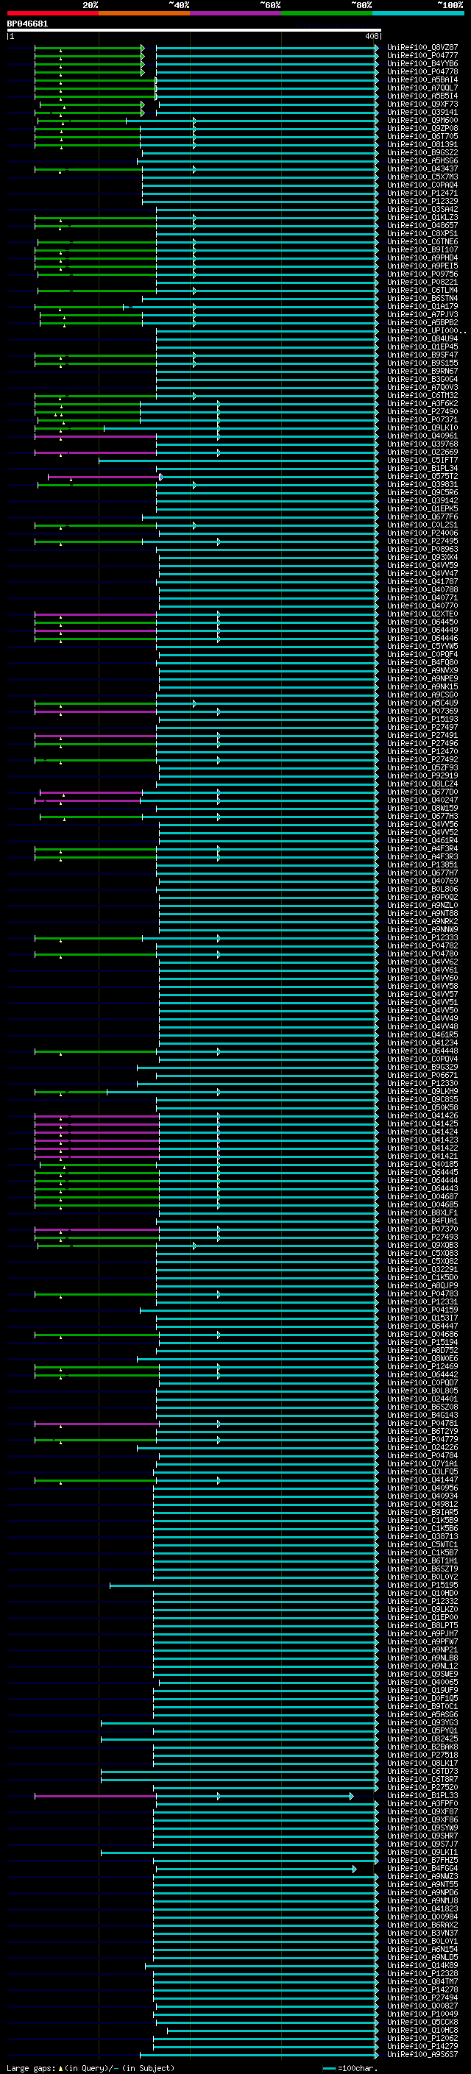This screenshot has height=2074, width=471.
Task: Open hit UniRef100_Q8VZ87
Action: [422, 48]
